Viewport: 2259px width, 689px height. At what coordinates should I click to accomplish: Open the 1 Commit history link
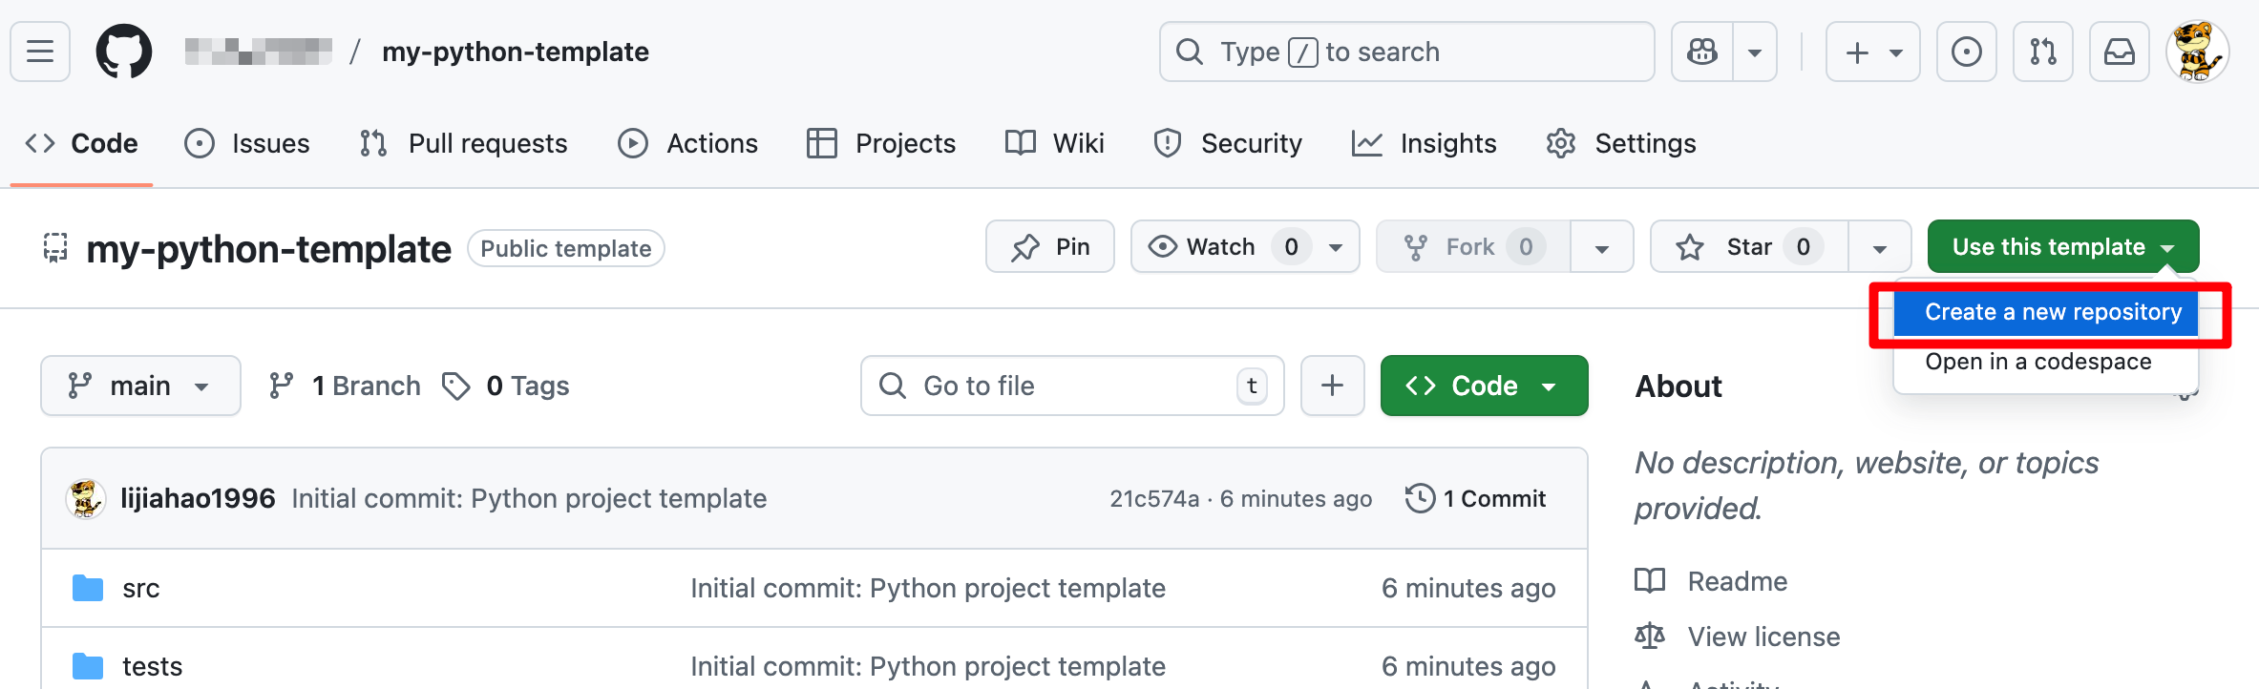coord(1476,498)
